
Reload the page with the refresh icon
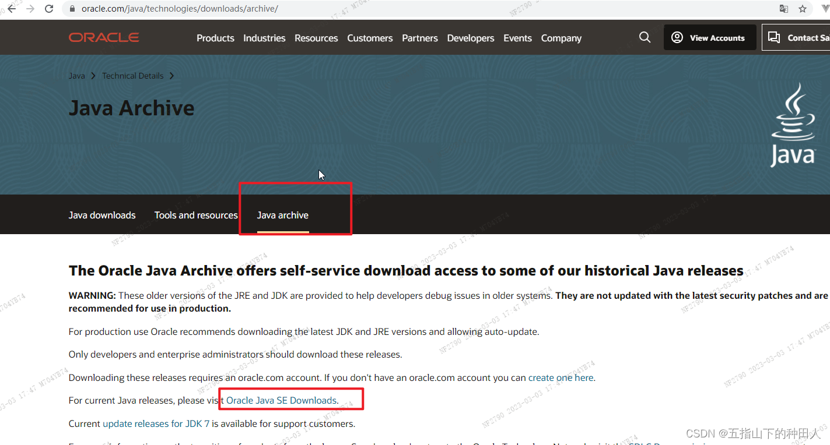[x=50, y=9]
